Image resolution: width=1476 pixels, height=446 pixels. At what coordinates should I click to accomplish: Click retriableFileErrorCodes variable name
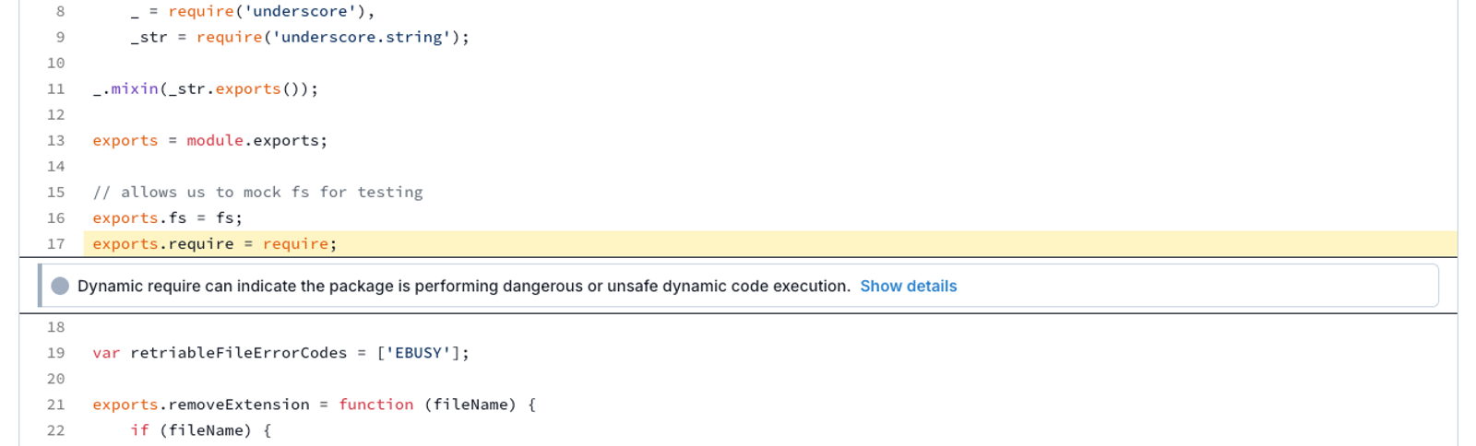[238, 352]
